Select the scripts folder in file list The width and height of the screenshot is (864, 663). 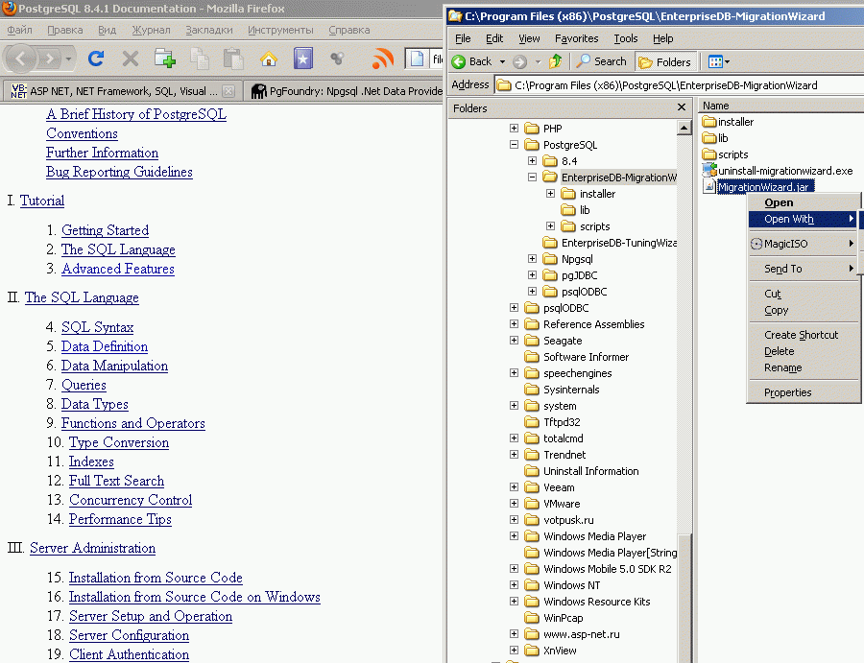725,154
